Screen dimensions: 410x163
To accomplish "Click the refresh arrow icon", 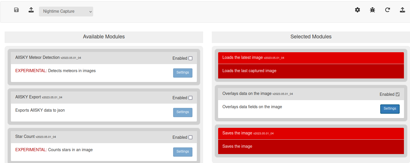I will click(x=387, y=10).
